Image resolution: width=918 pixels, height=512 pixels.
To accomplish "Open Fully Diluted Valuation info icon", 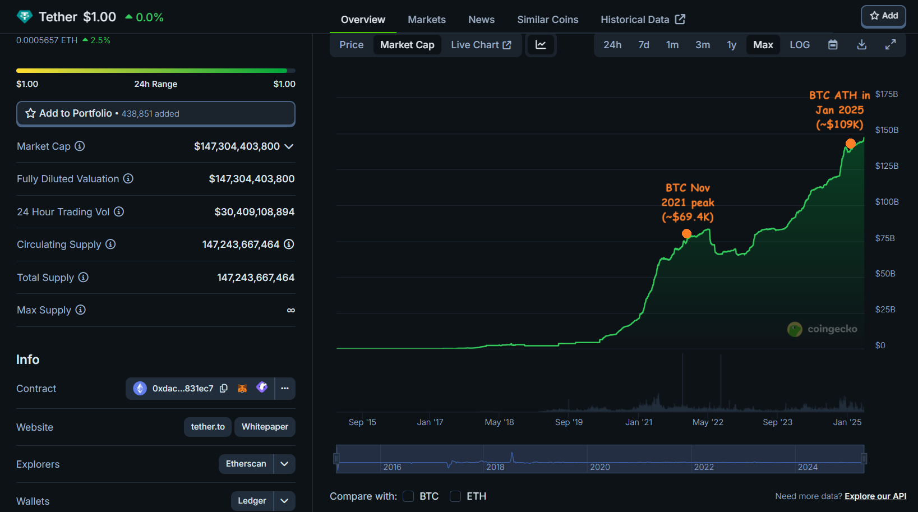I will click(x=128, y=178).
